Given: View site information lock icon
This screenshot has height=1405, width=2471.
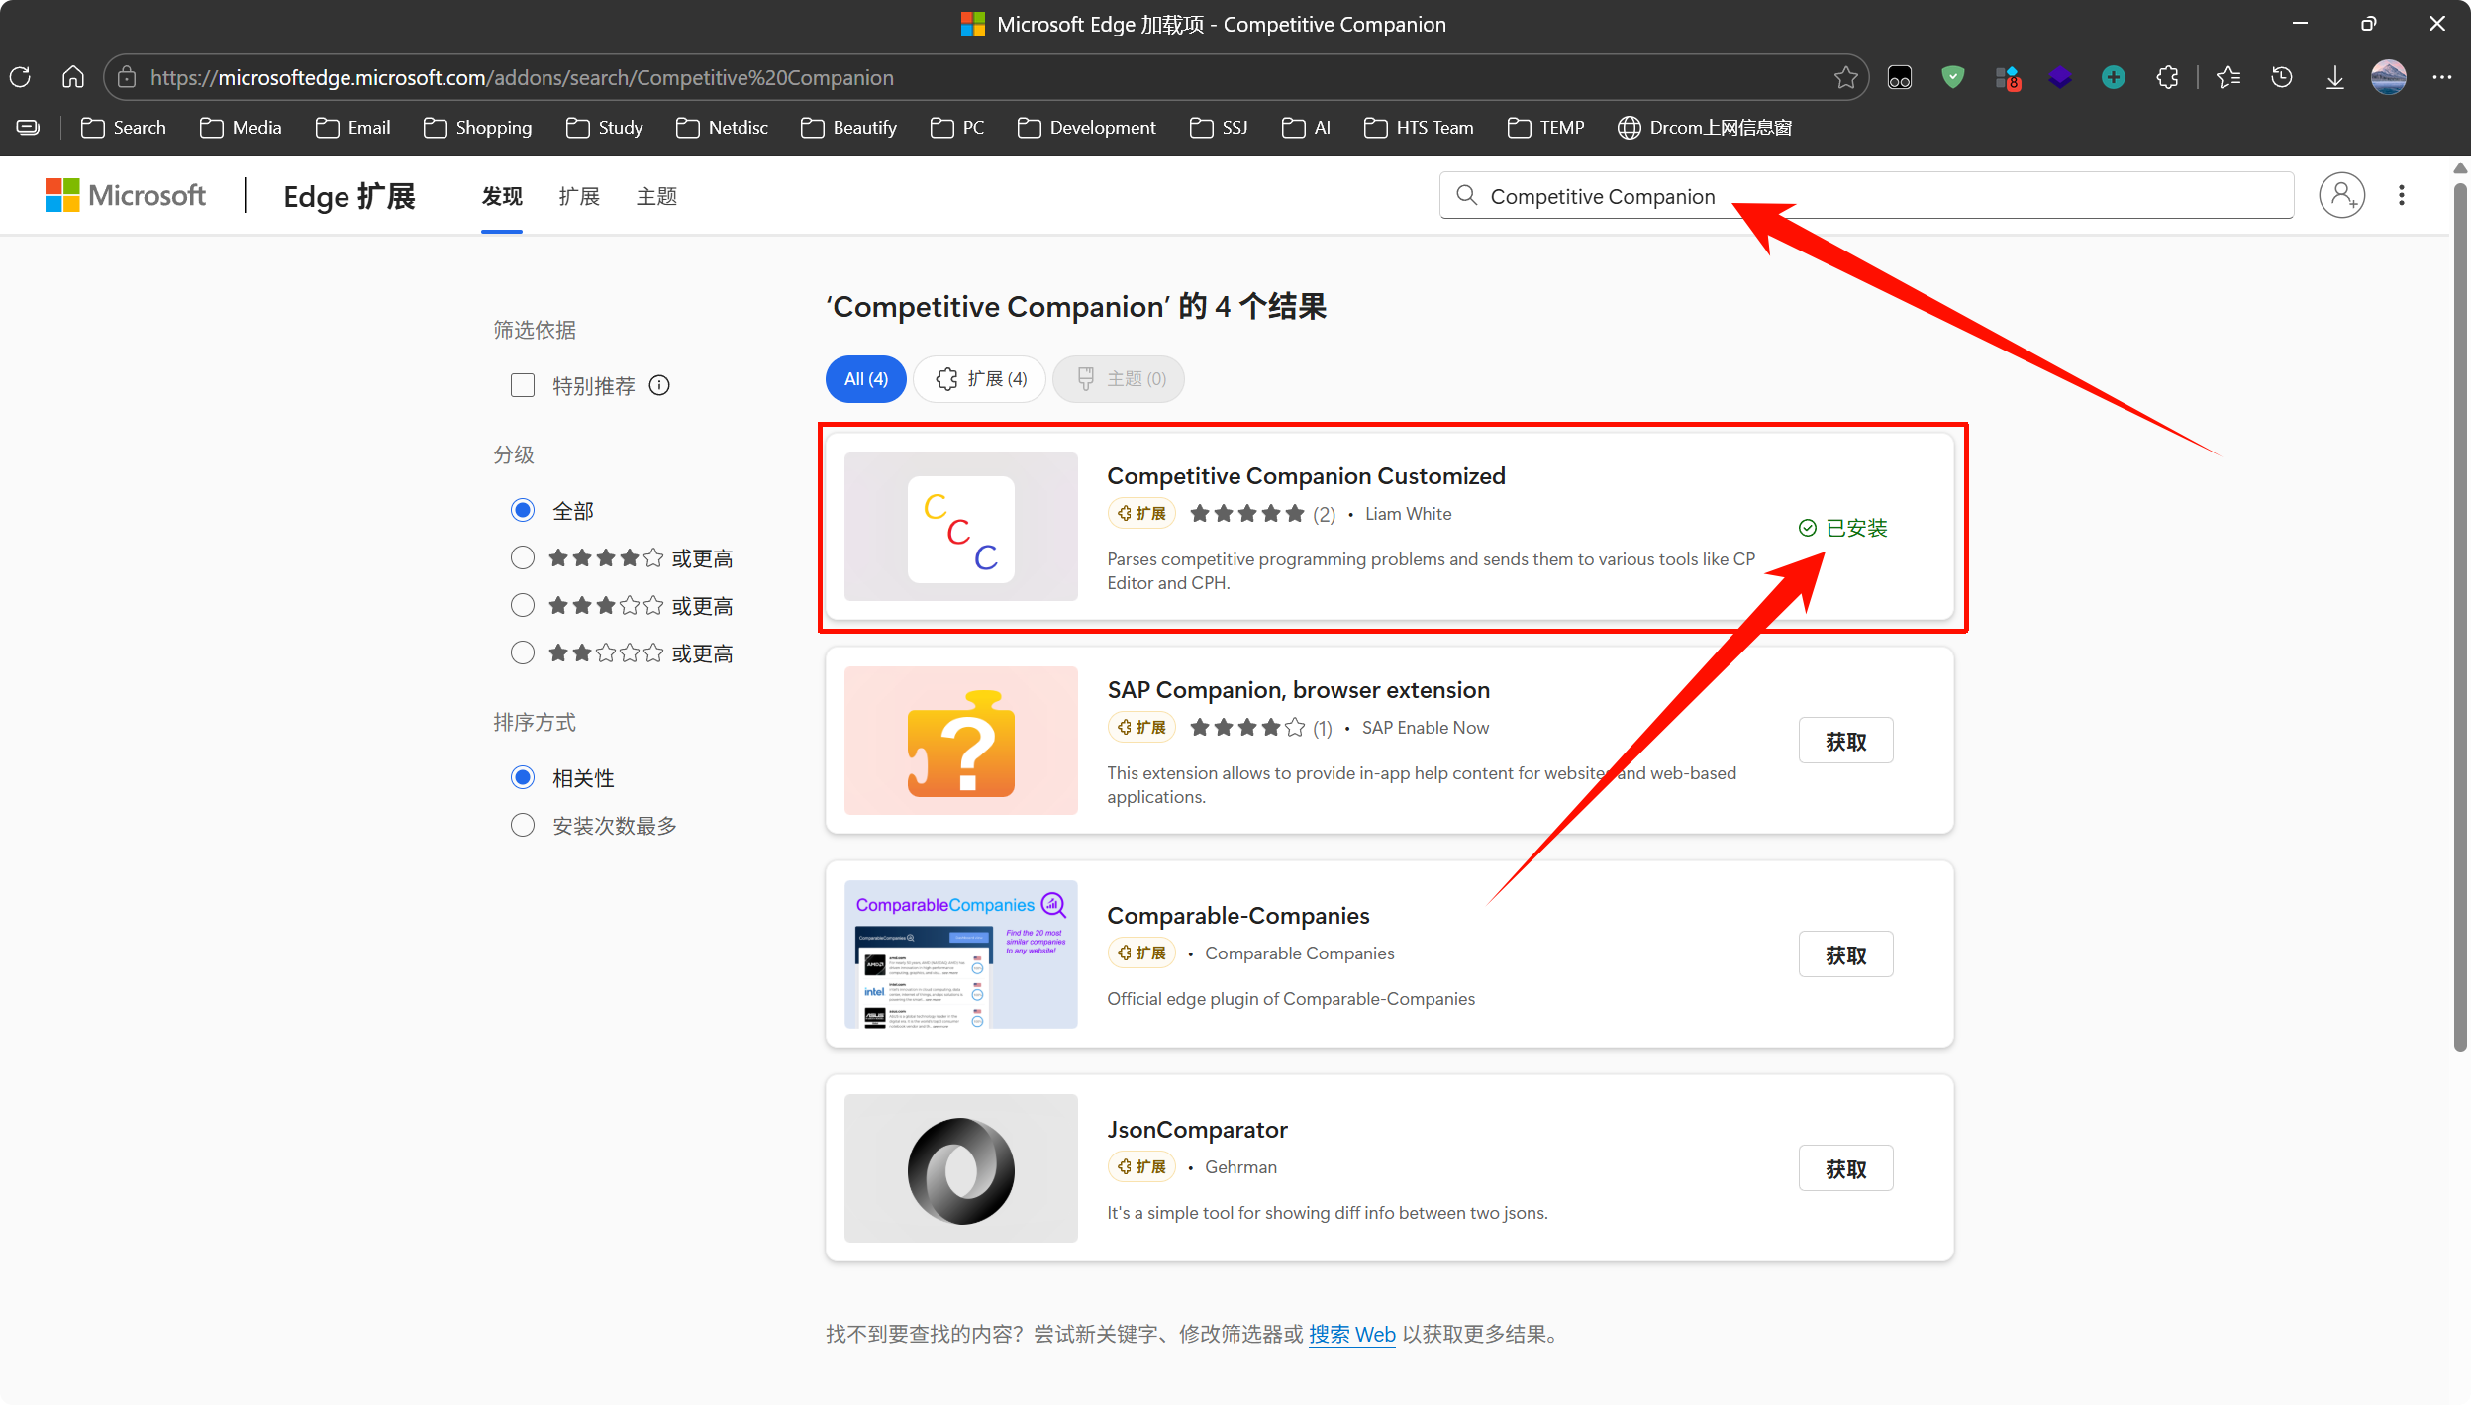Looking at the screenshot, I should [x=126, y=77].
